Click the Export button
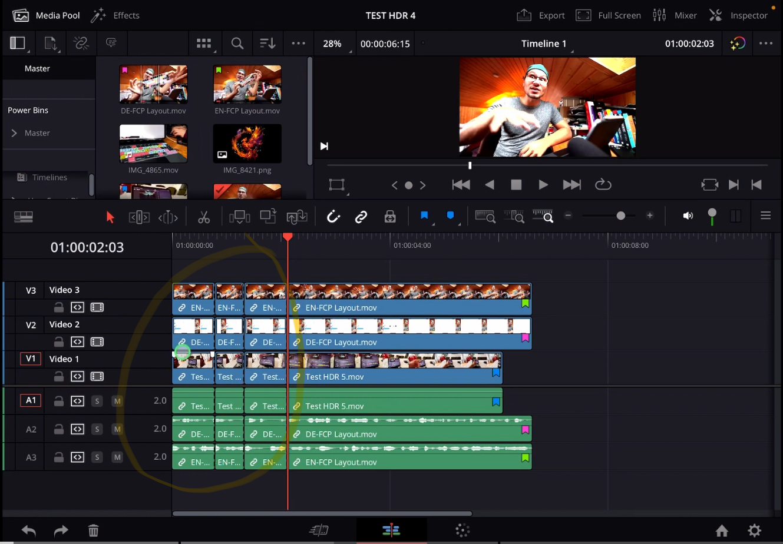This screenshot has height=544, width=783. 540,15
